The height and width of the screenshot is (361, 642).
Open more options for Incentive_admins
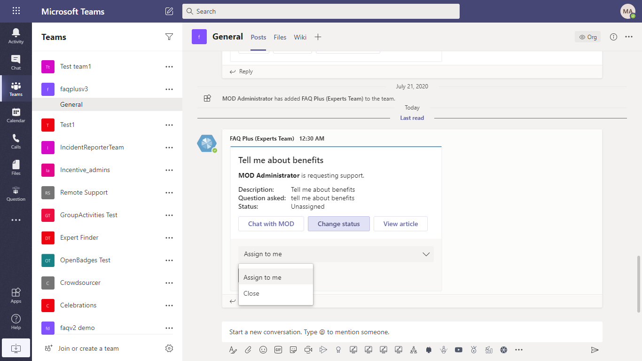point(169,170)
